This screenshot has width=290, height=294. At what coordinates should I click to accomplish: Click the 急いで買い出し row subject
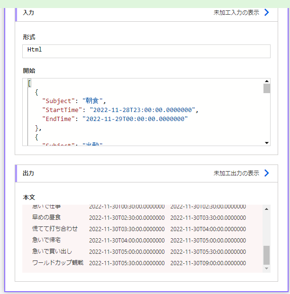point(52,251)
